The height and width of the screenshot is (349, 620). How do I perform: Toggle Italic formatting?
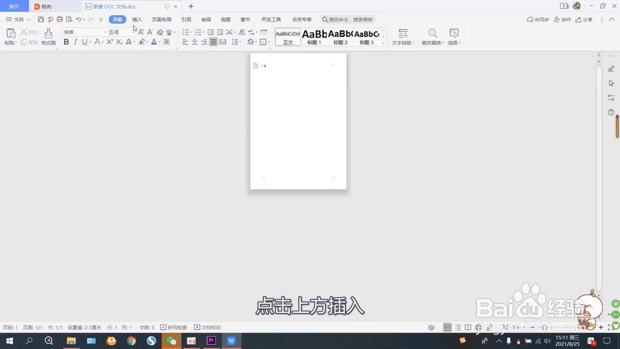[x=75, y=42]
